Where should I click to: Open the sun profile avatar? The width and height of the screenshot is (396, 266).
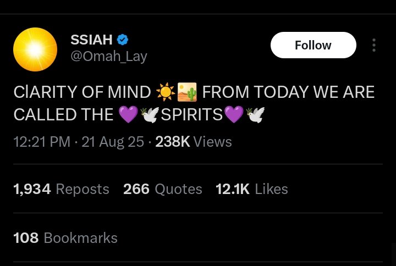(35, 49)
